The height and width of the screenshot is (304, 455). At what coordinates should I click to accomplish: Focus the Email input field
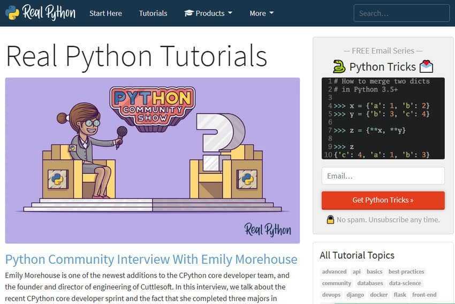pos(383,176)
